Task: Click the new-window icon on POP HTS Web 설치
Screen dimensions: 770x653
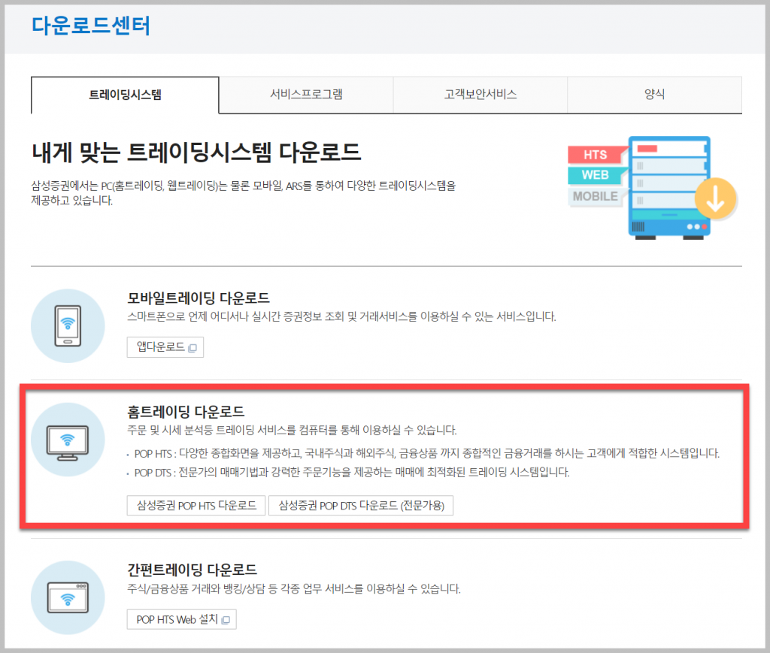Action: coord(226,620)
